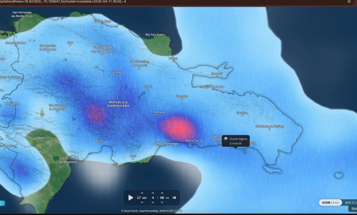Increase the minutes with the up chevron
Screen dimensions: 357x215
(x=162, y=192)
